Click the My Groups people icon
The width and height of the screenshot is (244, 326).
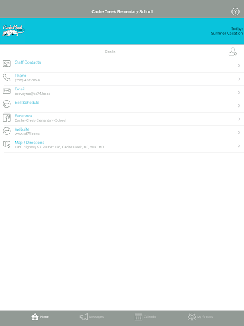[192, 316]
